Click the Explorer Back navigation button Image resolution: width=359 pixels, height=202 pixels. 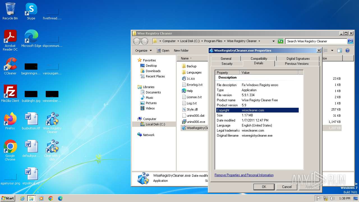pos(137,41)
